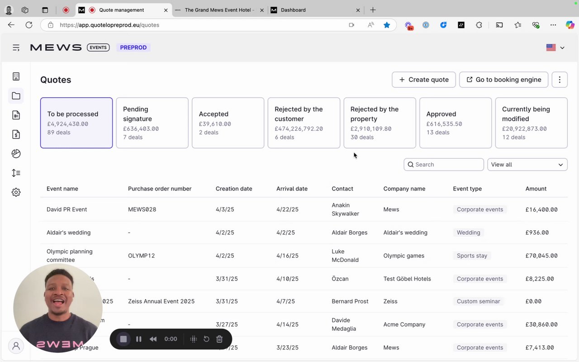Viewport: 579px width, 362px height.
Task: Pause the screen recording
Action: pos(139,339)
